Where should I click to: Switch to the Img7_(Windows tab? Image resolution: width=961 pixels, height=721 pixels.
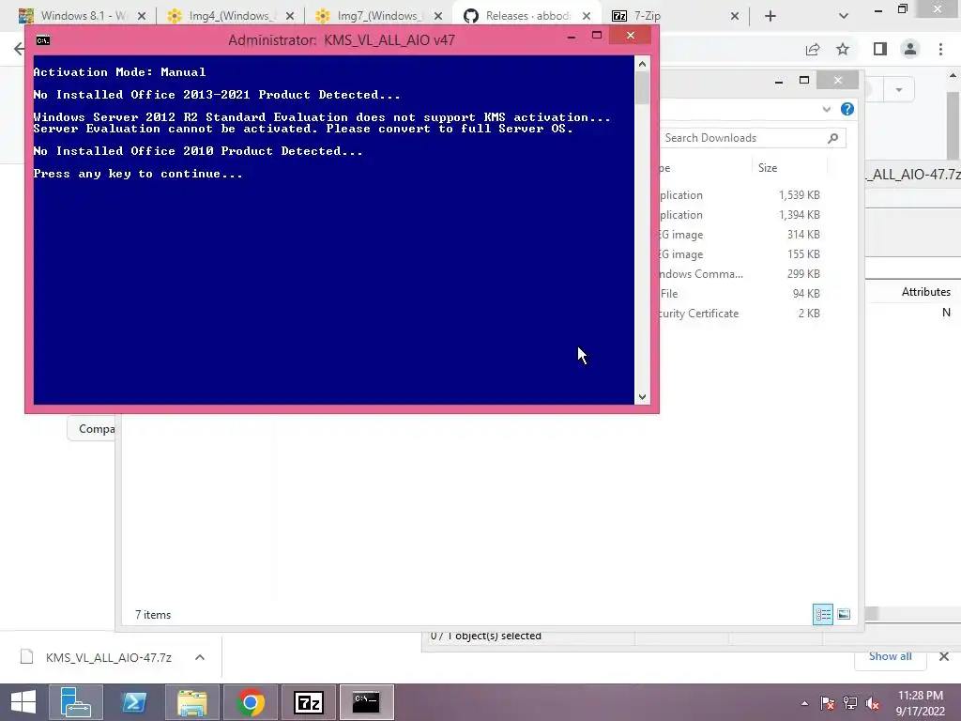coord(378,16)
